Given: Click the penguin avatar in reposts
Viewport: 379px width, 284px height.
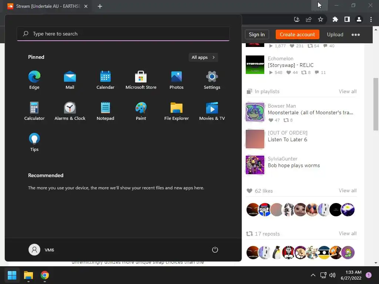Looking at the screenshot, I should point(276,253).
